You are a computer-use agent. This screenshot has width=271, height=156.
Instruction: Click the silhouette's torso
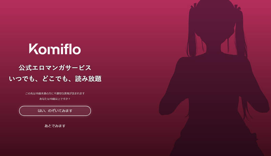[216, 83]
